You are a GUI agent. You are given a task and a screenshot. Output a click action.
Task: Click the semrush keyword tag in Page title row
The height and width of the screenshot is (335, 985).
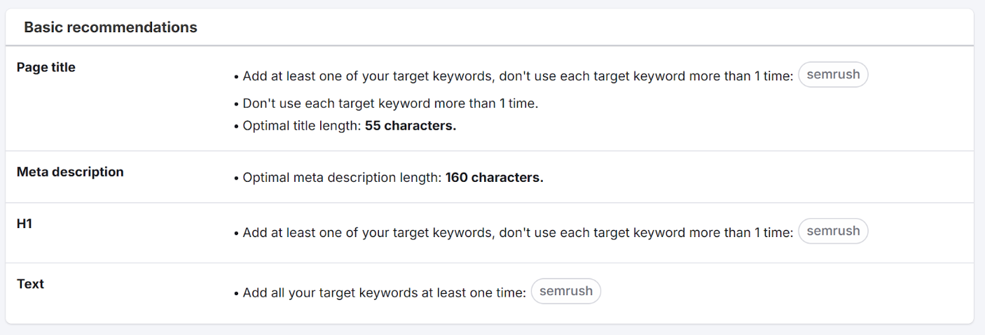(x=833, y=75)
